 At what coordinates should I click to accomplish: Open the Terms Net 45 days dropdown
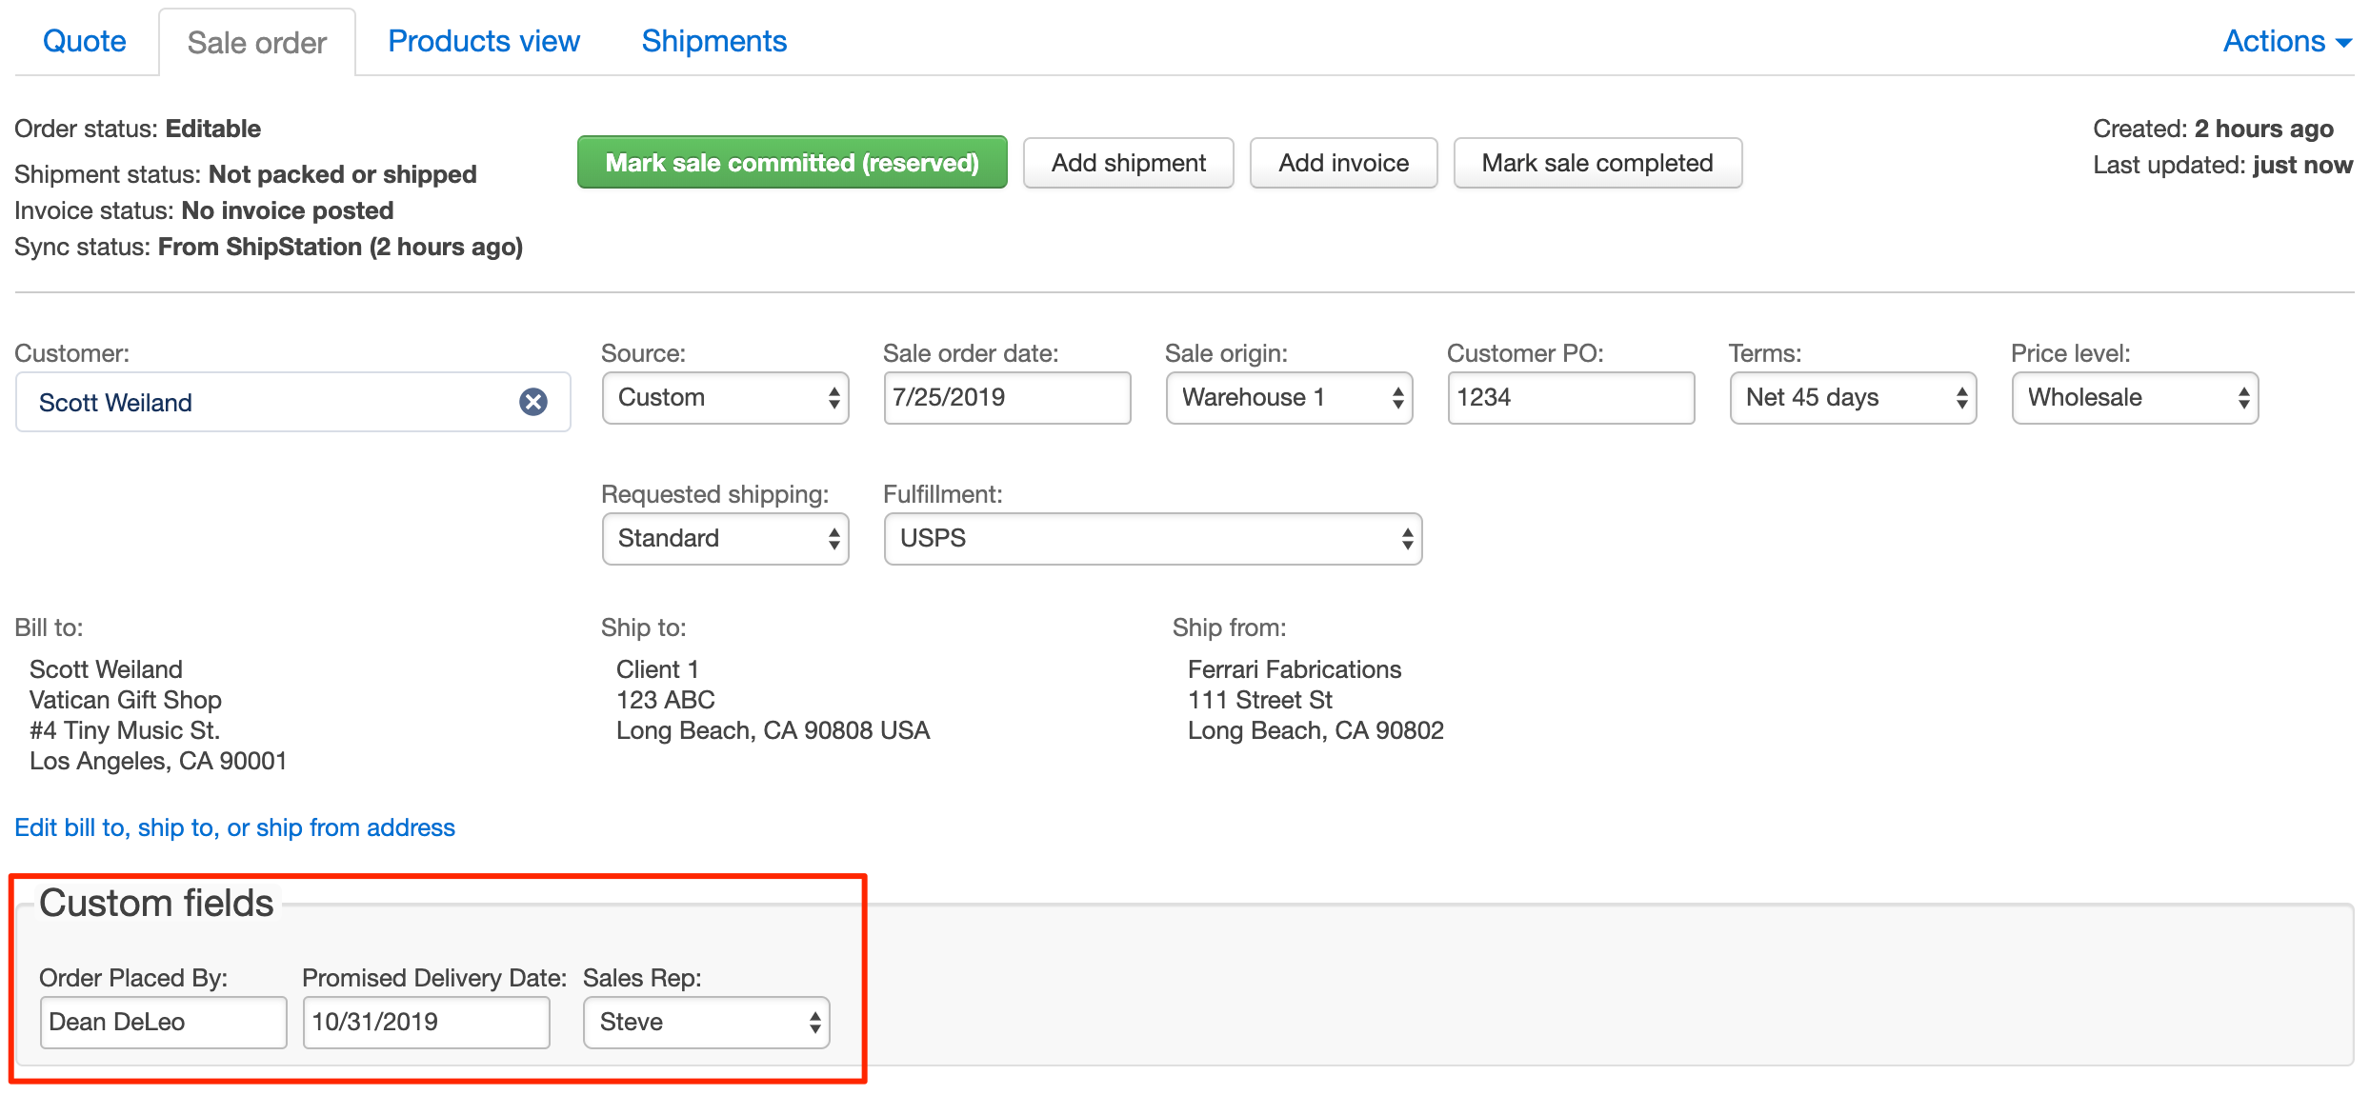click(1854, 398)
